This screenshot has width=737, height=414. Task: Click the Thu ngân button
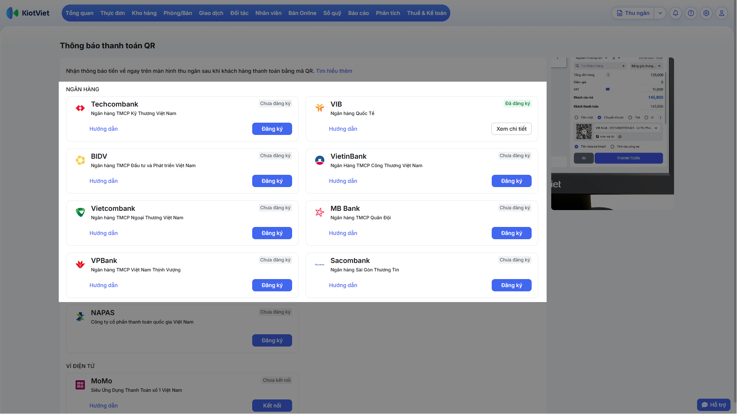coord(633,13)
